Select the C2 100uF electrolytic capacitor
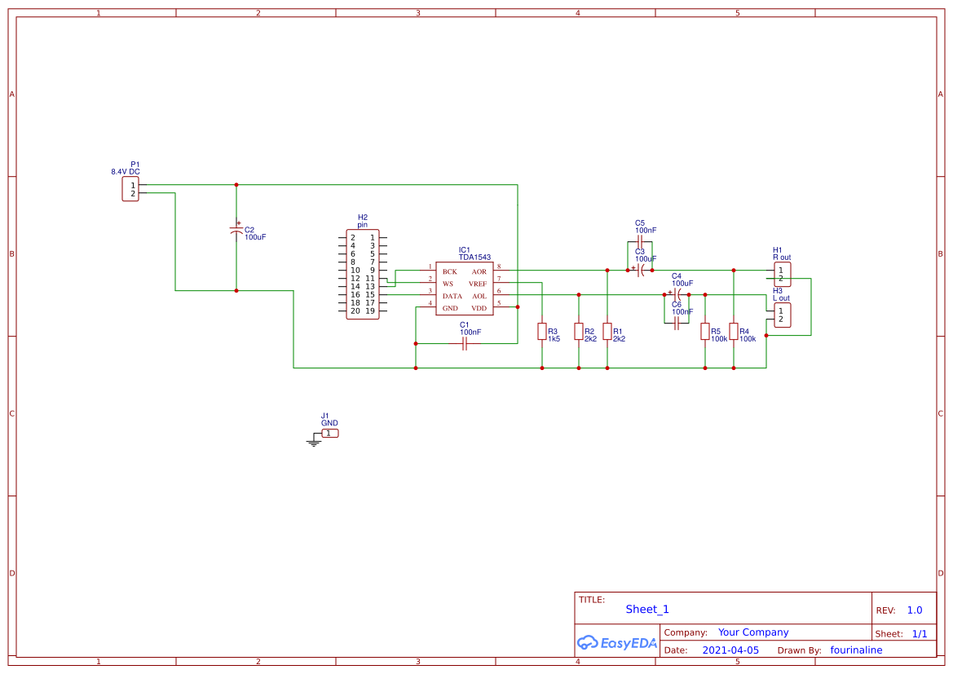The height and width of the screenshot is (674, 953). click(236, 232)
